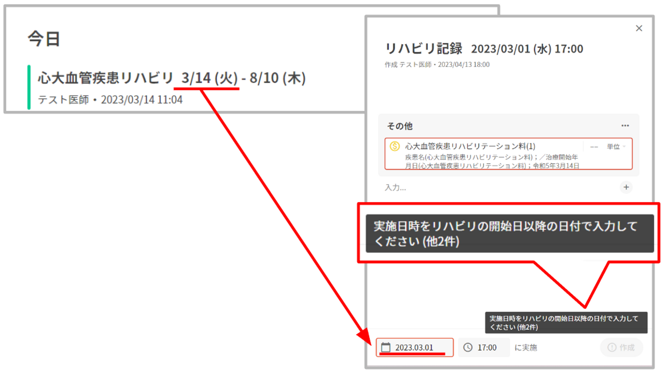The height and width of the screenshot is (373, 664).
Task: Open the three-dot menu in その他 section
Action: (x=625, y=126)
